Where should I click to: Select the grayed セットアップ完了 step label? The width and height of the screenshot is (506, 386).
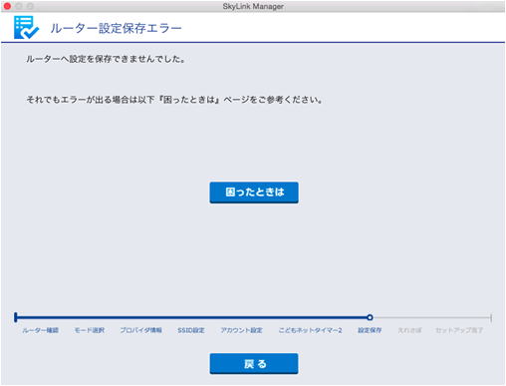pos(459,330)
